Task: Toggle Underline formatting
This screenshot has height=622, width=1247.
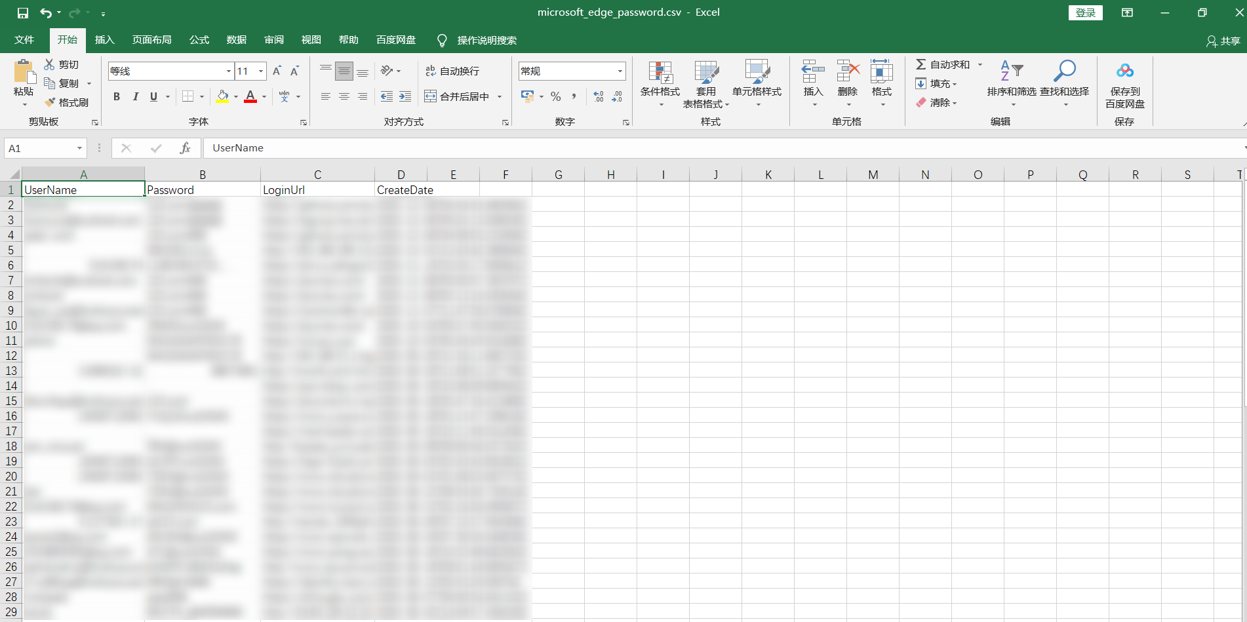Action: [153, 96]
